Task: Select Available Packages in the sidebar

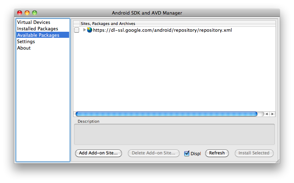Action: tap(38, 35)
